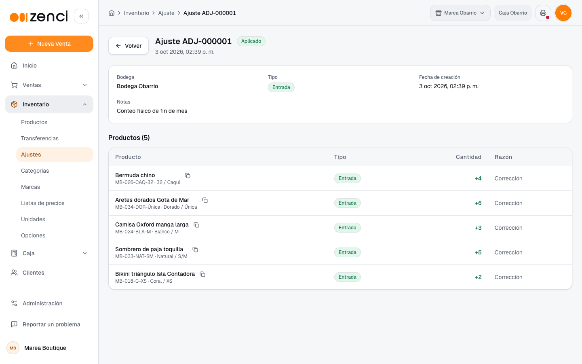The height and width of the screenshot is (364, 582).
Task: Open the Opciones page
Action: (x=55, y=235)
